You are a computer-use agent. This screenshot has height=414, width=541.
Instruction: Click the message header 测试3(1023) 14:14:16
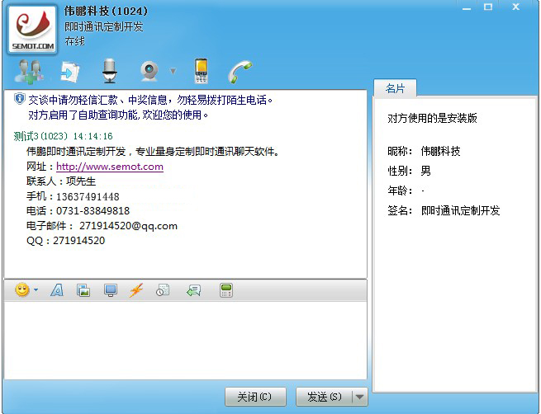(x=63, y=136)
